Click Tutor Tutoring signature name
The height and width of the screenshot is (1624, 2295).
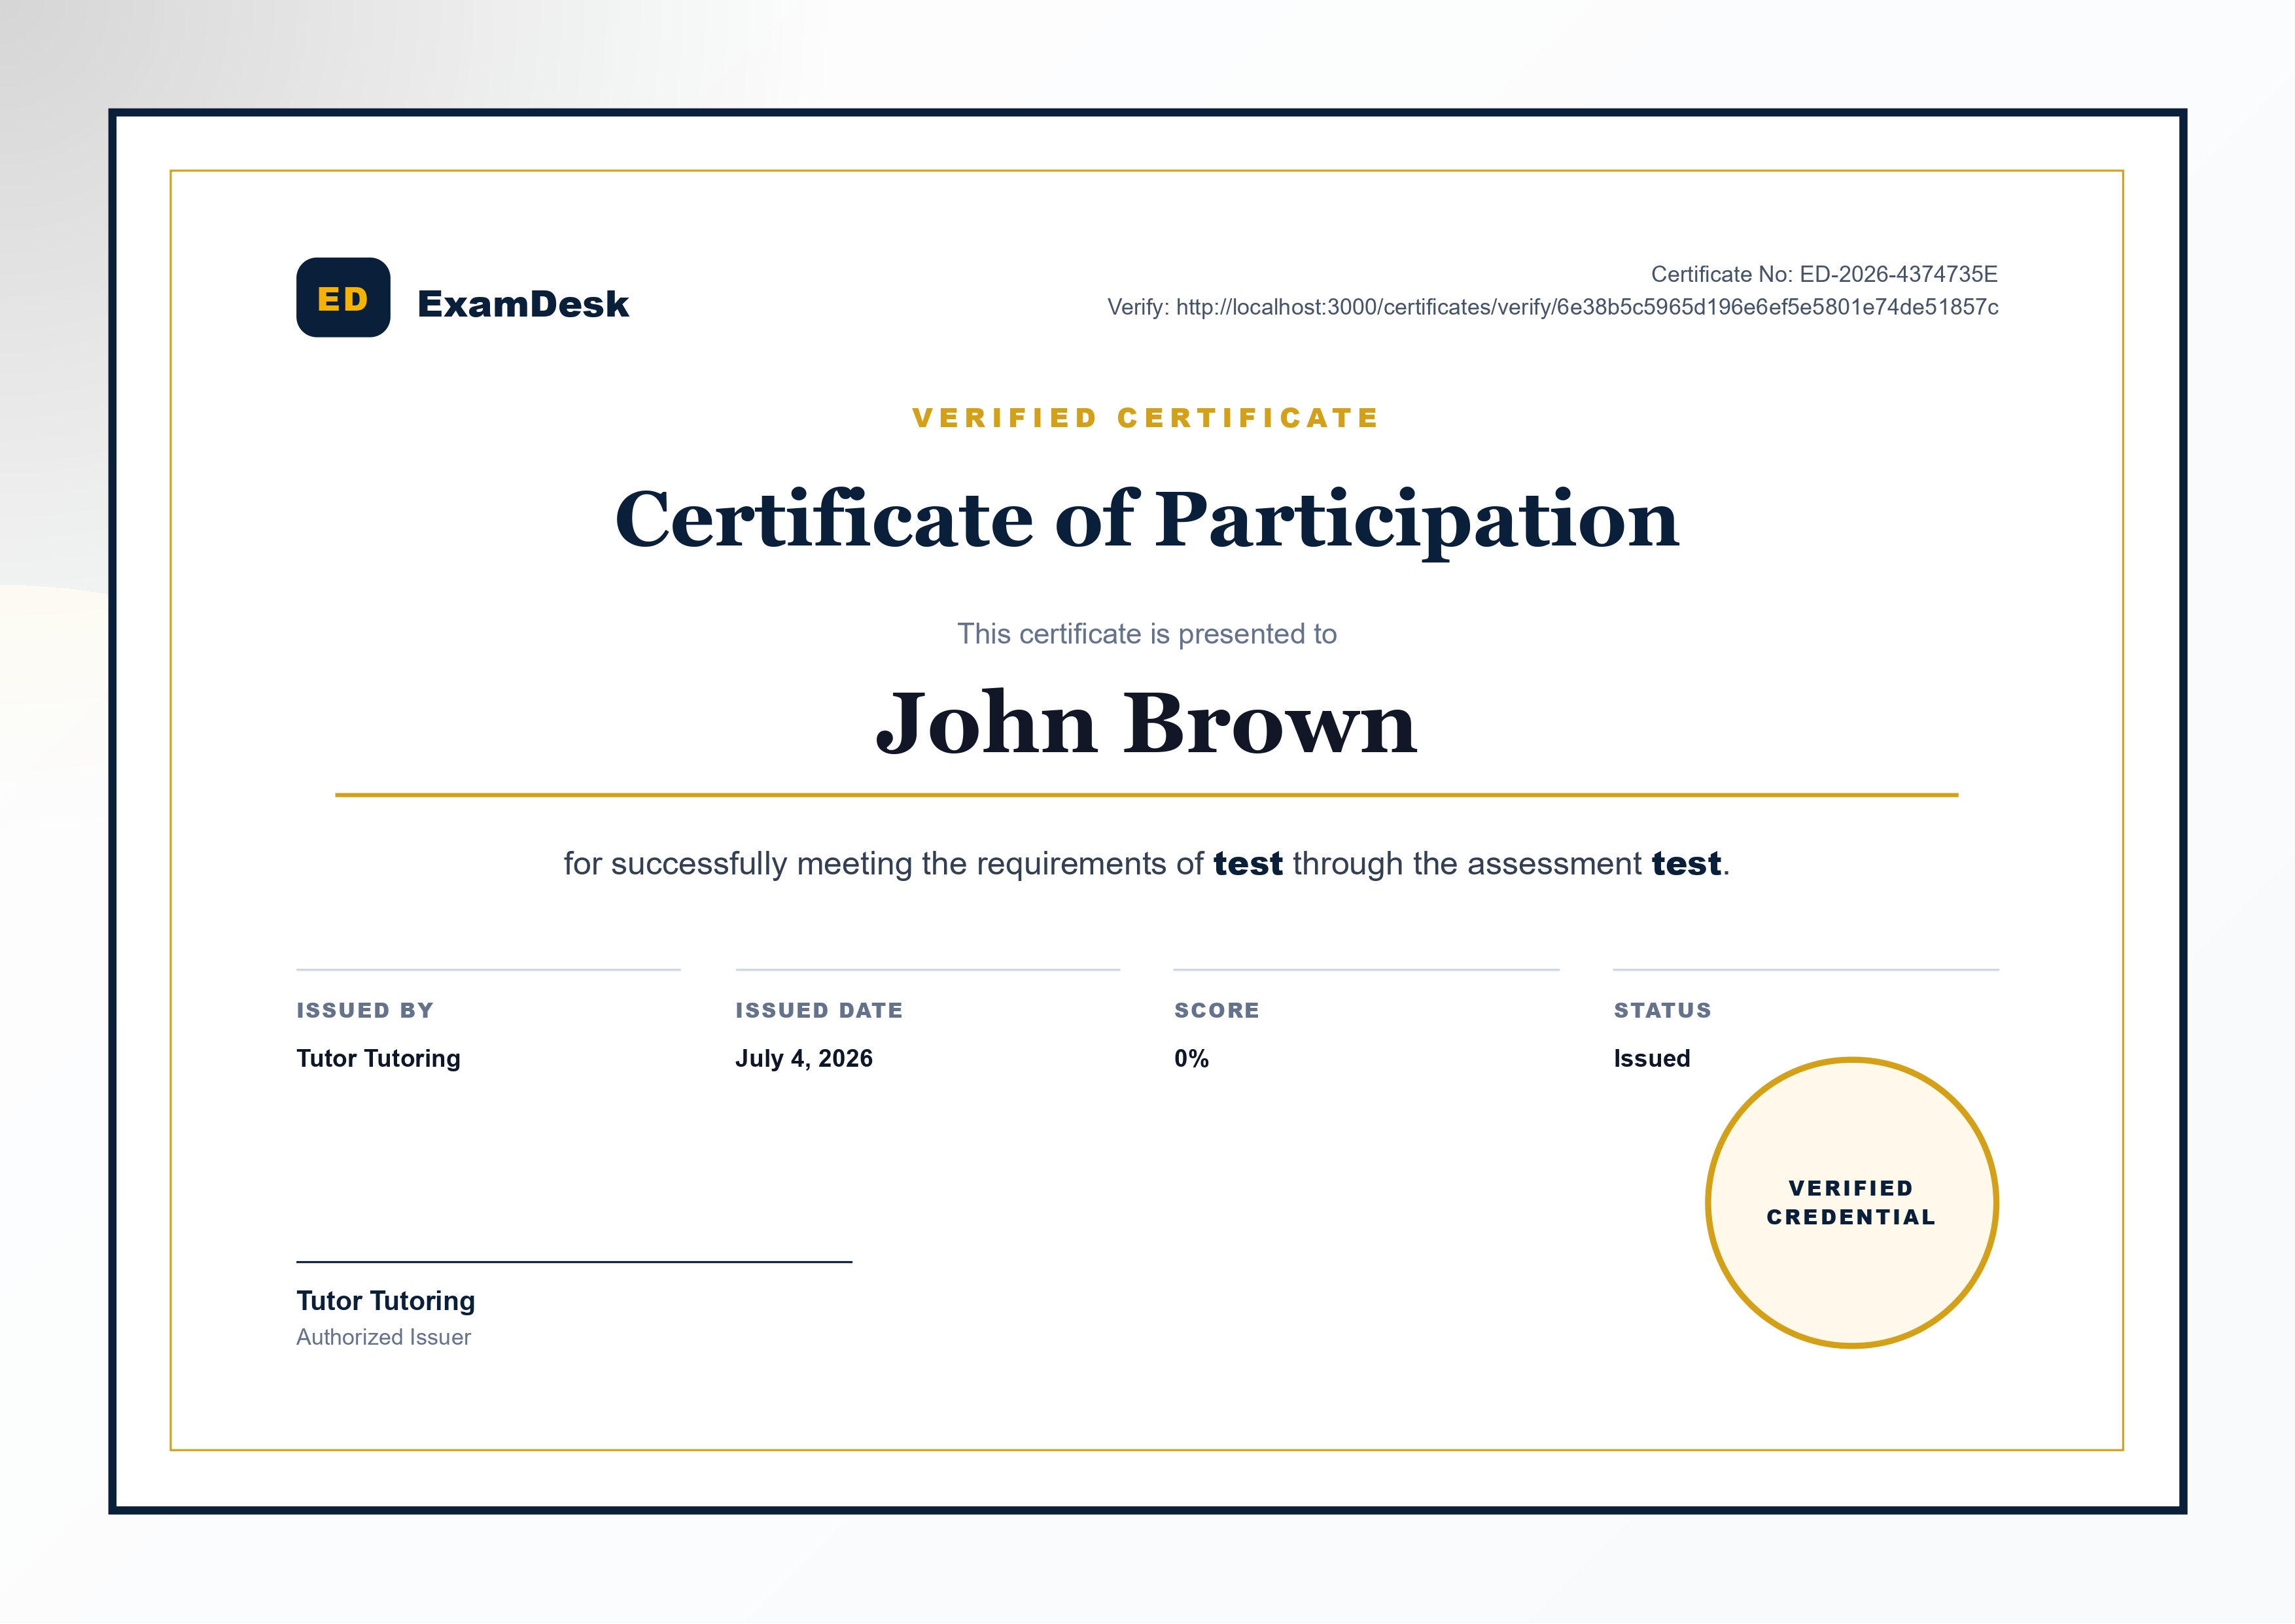pyautogui.click(x=386, y=1301)
